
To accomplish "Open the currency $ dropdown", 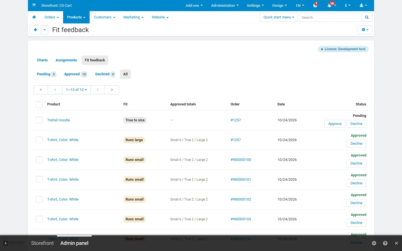I will 348,5.
